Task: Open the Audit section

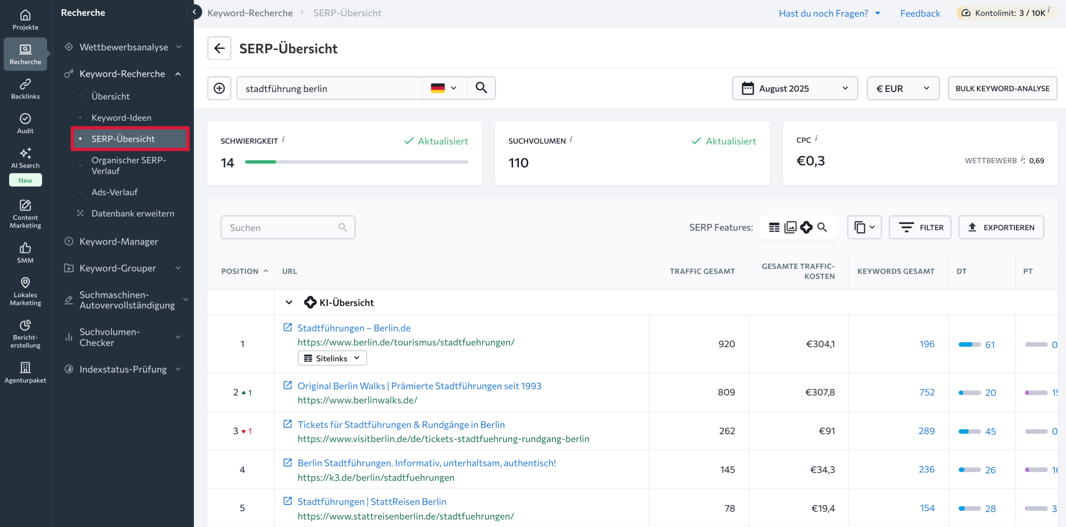Action: point(25,124)
